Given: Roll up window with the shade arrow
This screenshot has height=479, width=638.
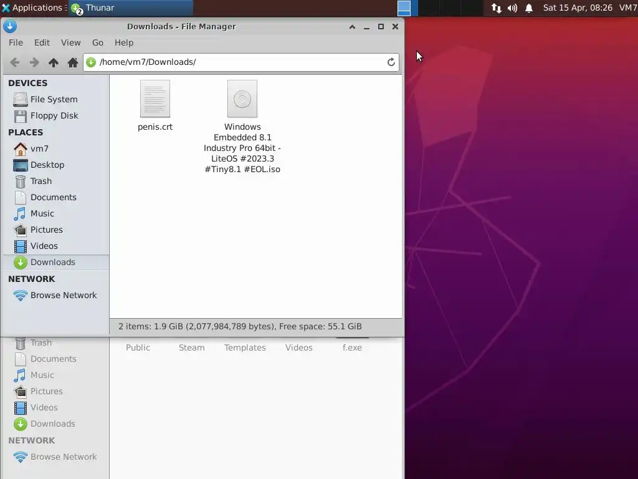Looking at the screenshot, I should (353, 27).
